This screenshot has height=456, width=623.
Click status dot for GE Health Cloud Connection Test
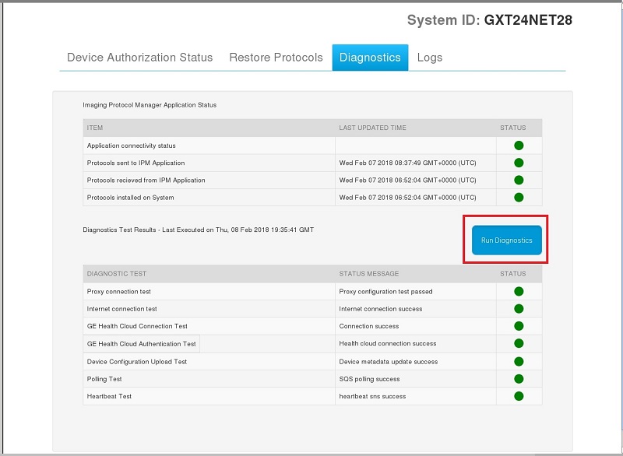pyautogui.click(x=519, y=326)
